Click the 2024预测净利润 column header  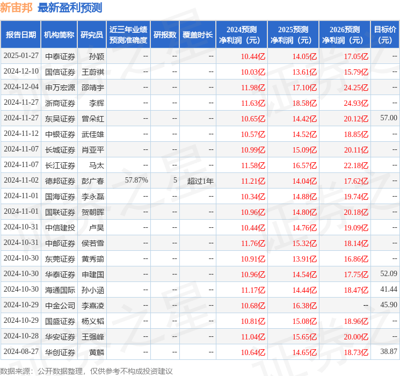[242, 35]
